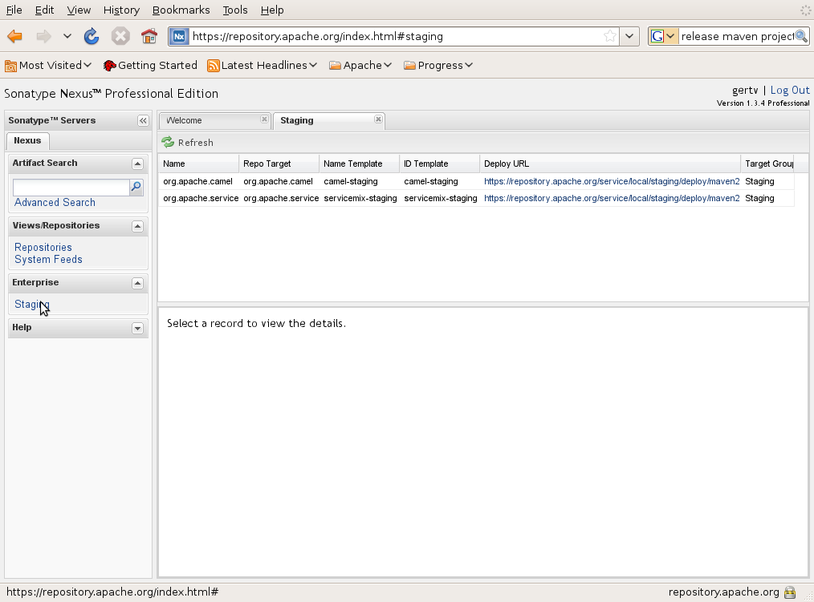Click the 'release maven project' search field
The height and width of the screenshot is (602, 814).
tap(737, 36)
